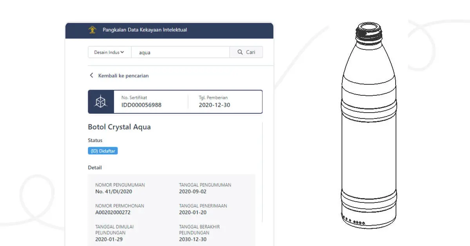Click the Cari search button
Screen dimensions: 470x246
click(246, 52)
